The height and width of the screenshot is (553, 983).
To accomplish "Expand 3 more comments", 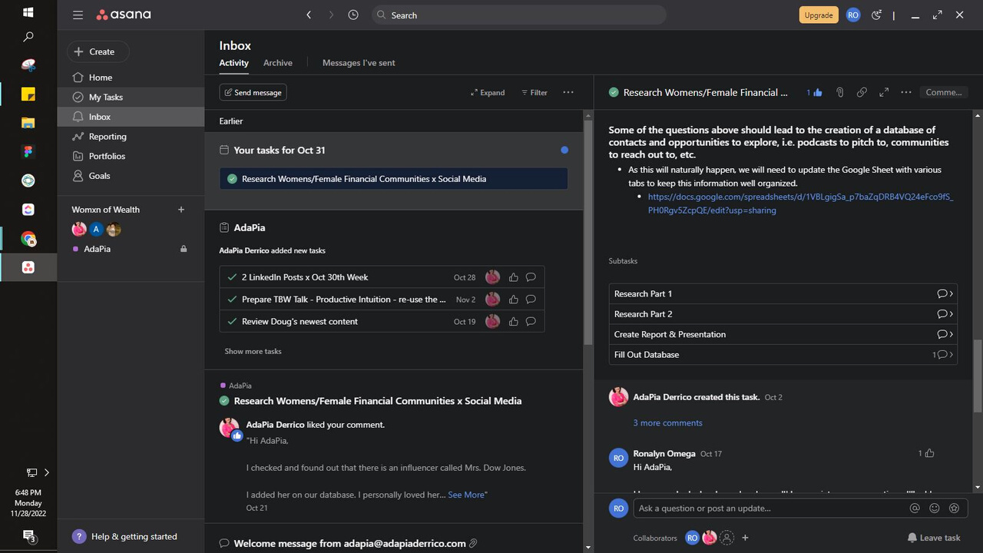I will coord(667,423).
